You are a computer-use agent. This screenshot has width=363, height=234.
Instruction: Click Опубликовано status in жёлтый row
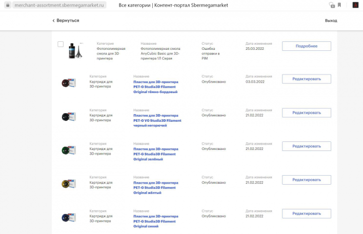point(213,183)
